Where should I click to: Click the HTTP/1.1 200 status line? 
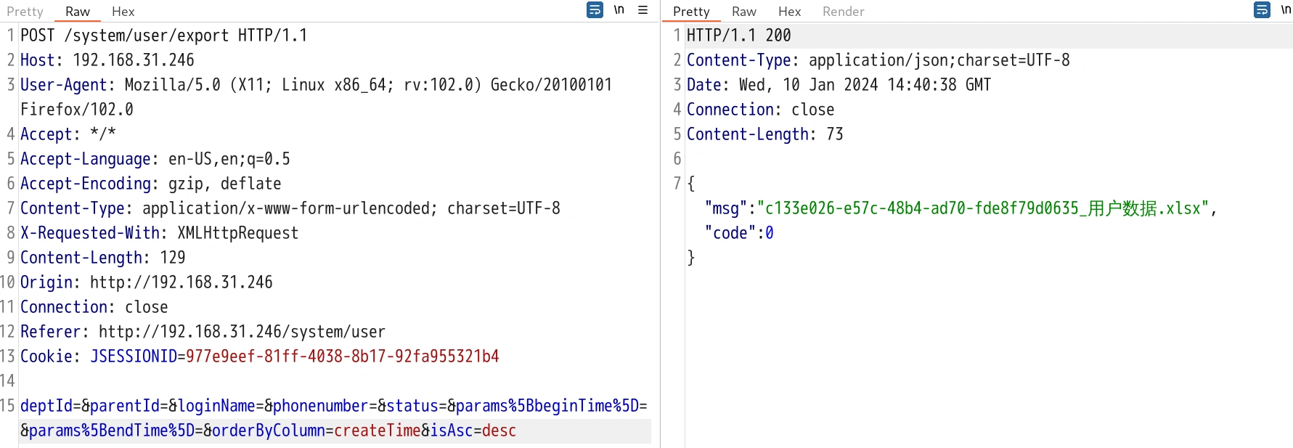click(x=738, y=36)
